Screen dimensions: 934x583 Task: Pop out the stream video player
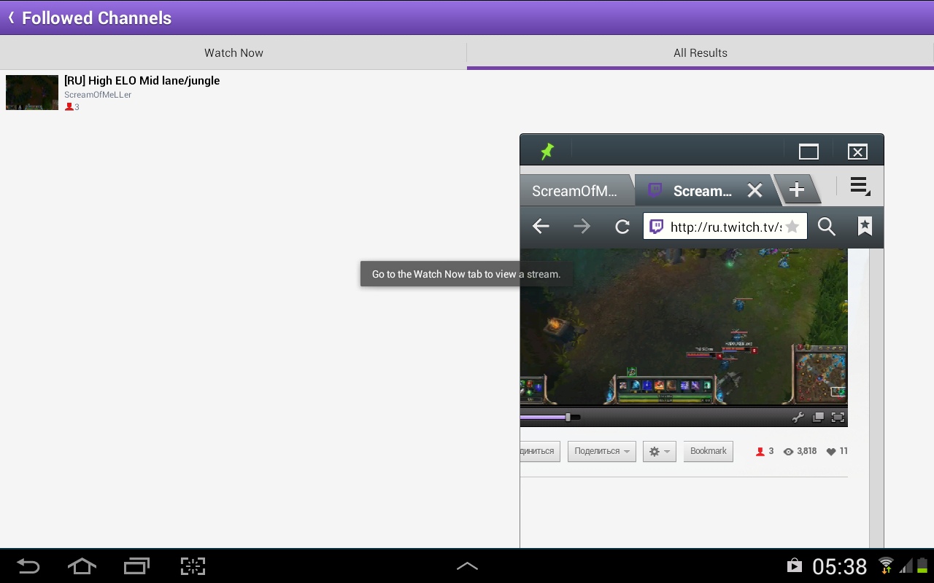(818, 418)
